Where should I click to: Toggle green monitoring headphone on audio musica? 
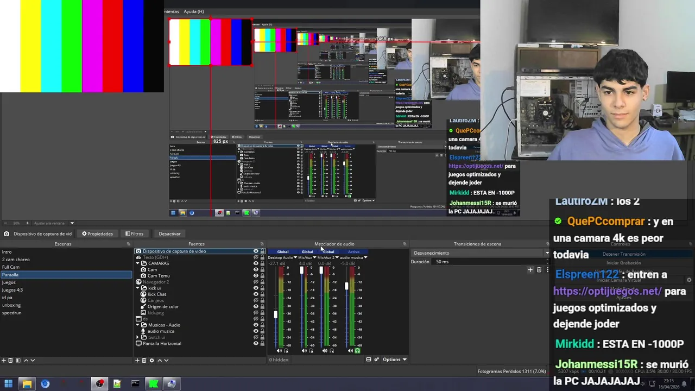[x=357, y=351]
